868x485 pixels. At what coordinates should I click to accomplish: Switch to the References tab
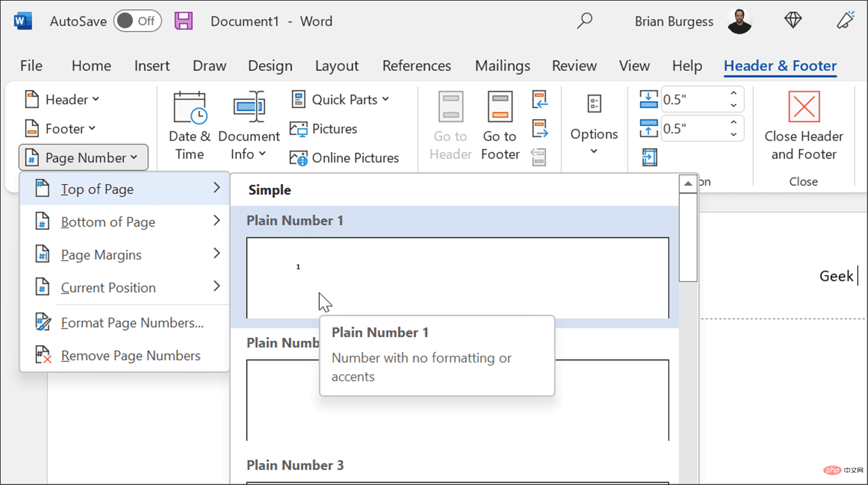tap(416, 65)
